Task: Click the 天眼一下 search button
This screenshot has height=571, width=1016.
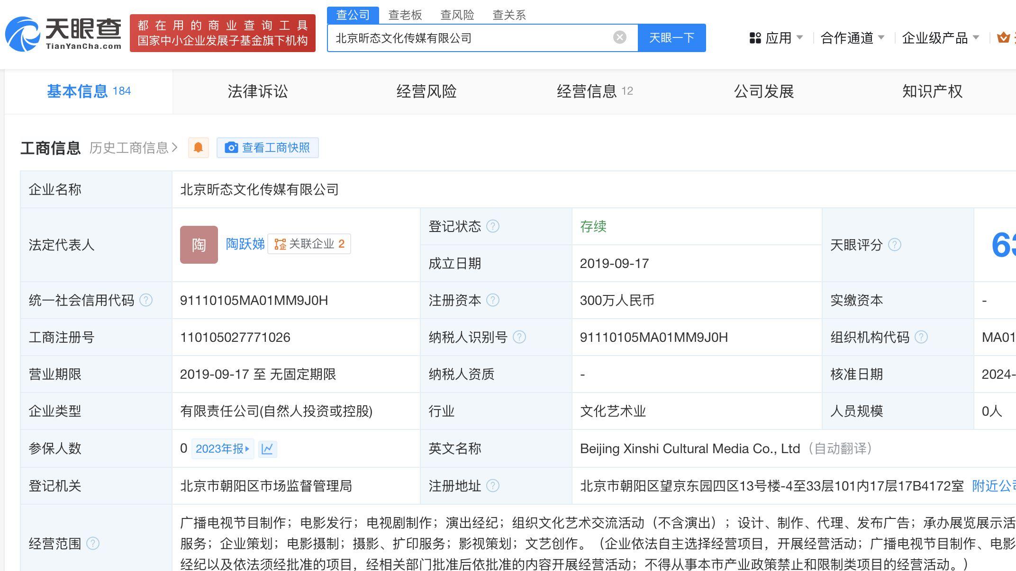Action: coord(672,37)
